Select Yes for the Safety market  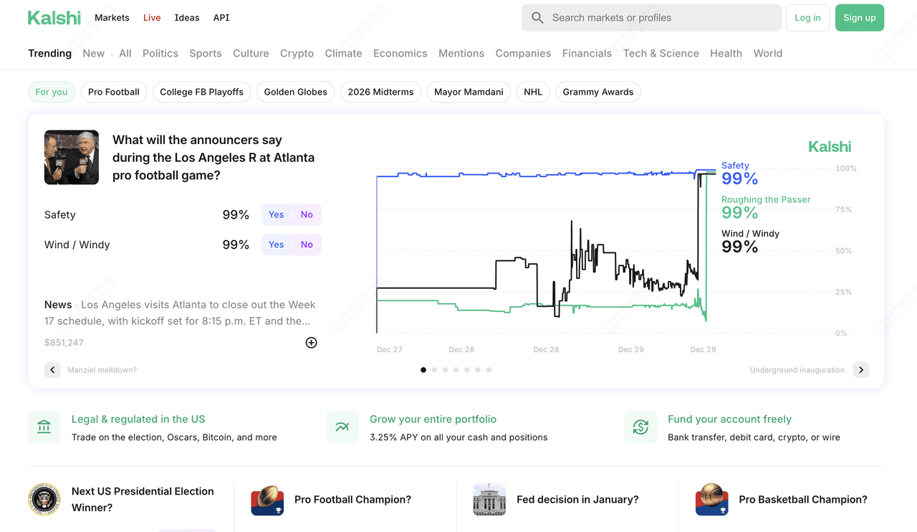click(277, 214)
